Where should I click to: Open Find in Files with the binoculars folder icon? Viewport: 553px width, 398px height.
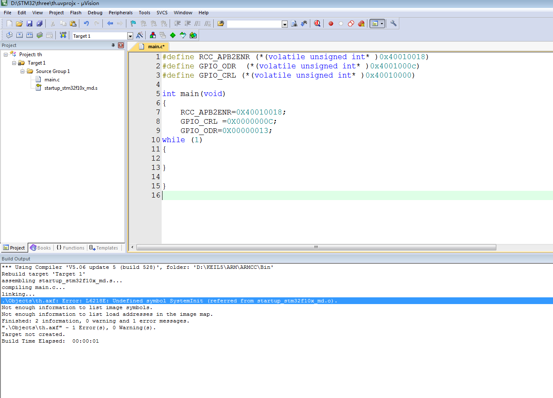[221, 23]
